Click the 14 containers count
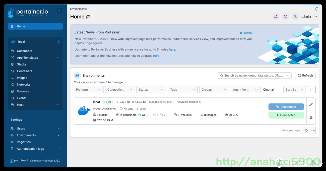Viewport: 326px width, 171px height. point(126,115)
